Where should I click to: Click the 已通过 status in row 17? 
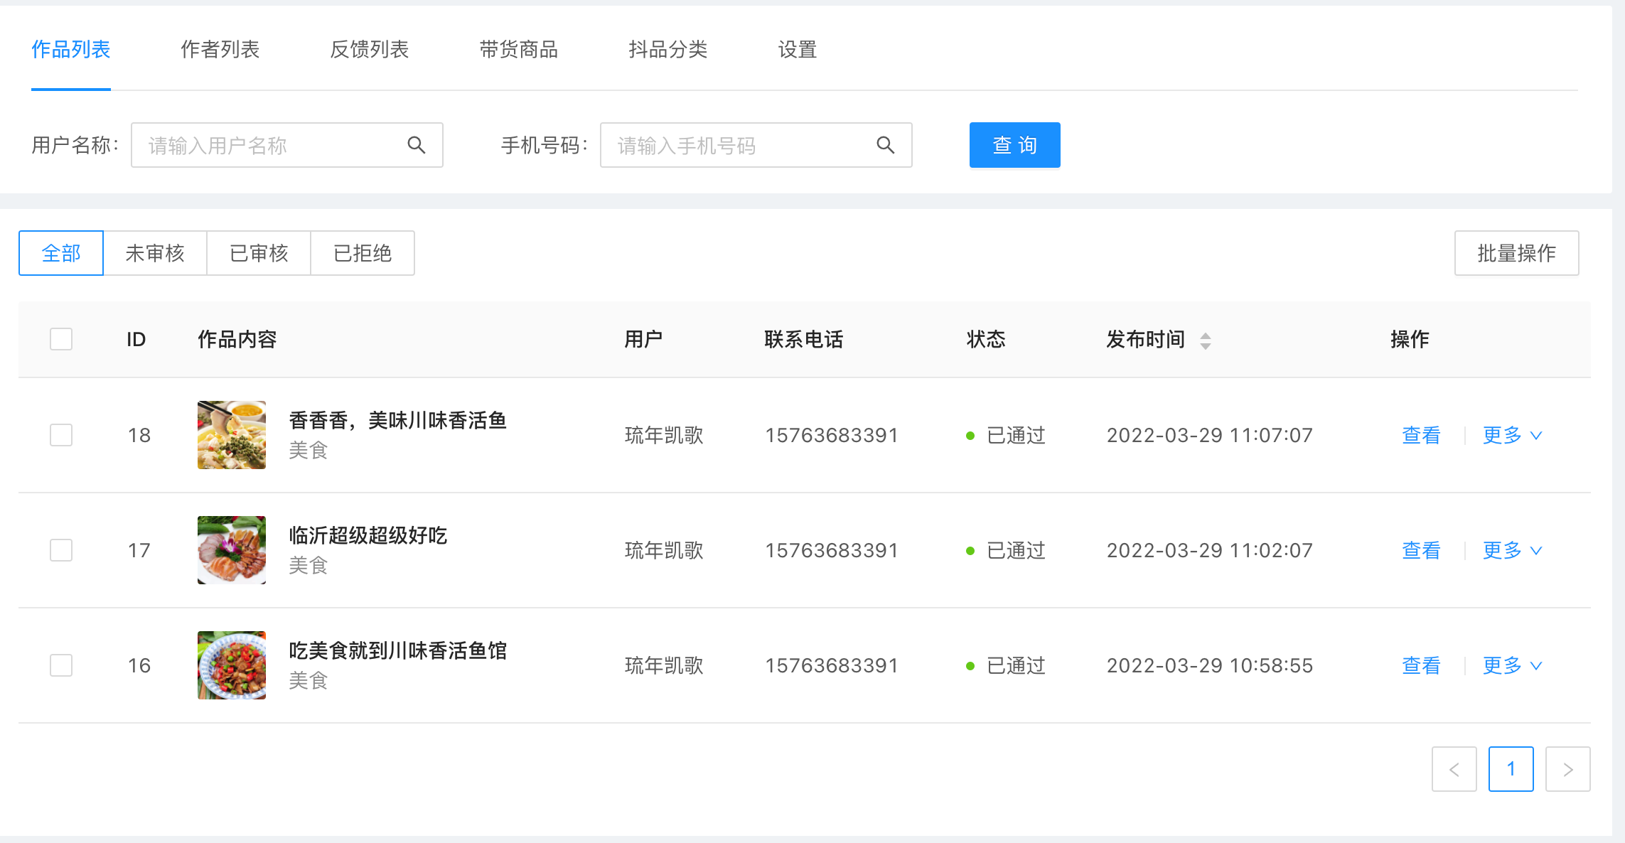[x=1006, y=550]
